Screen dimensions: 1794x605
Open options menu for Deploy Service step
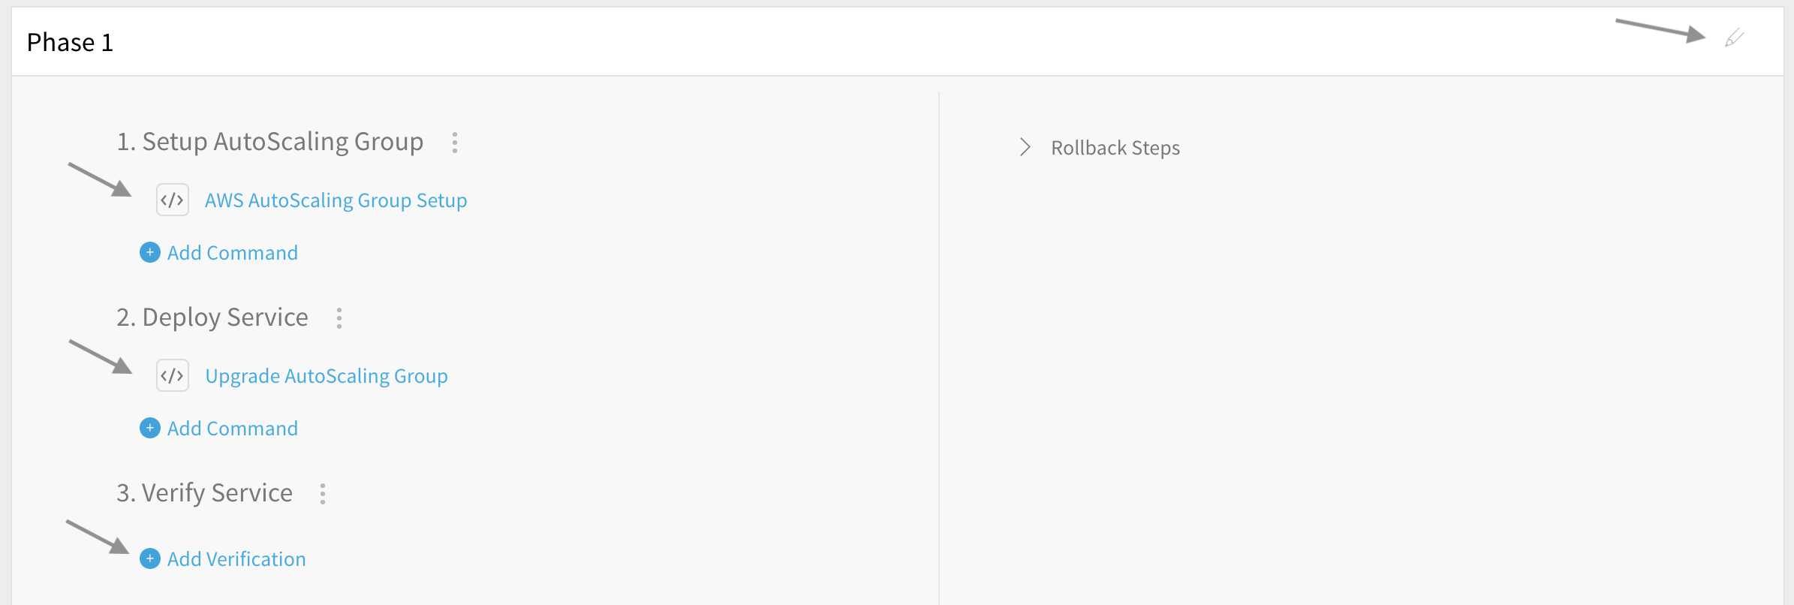(x=339, y=318)
